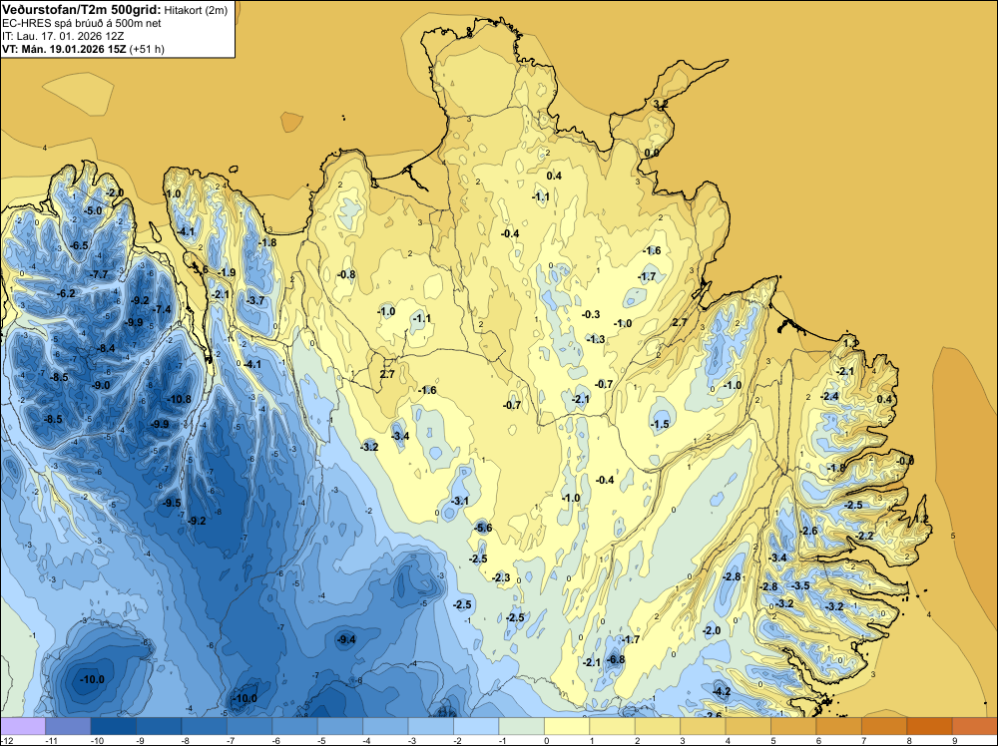998x746 pixels.
Task: Click the title text "Veðurstofan/T2m 500grid:"
Action: click(82, 10)
